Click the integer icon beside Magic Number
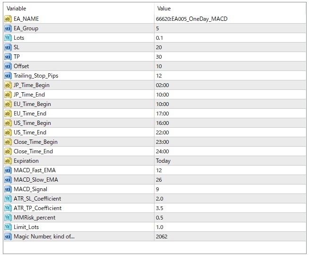This screenshot has height=255, width=309. click(8, 237)
